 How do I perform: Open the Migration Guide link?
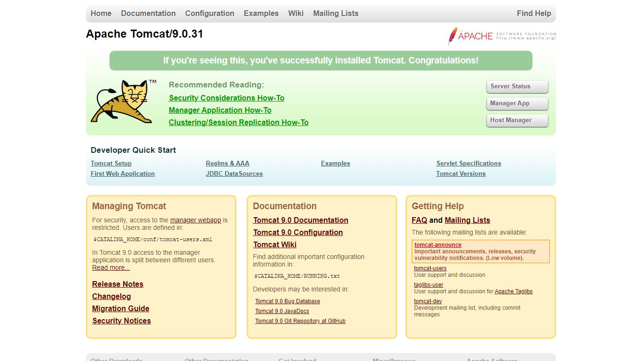pos(121,308)
